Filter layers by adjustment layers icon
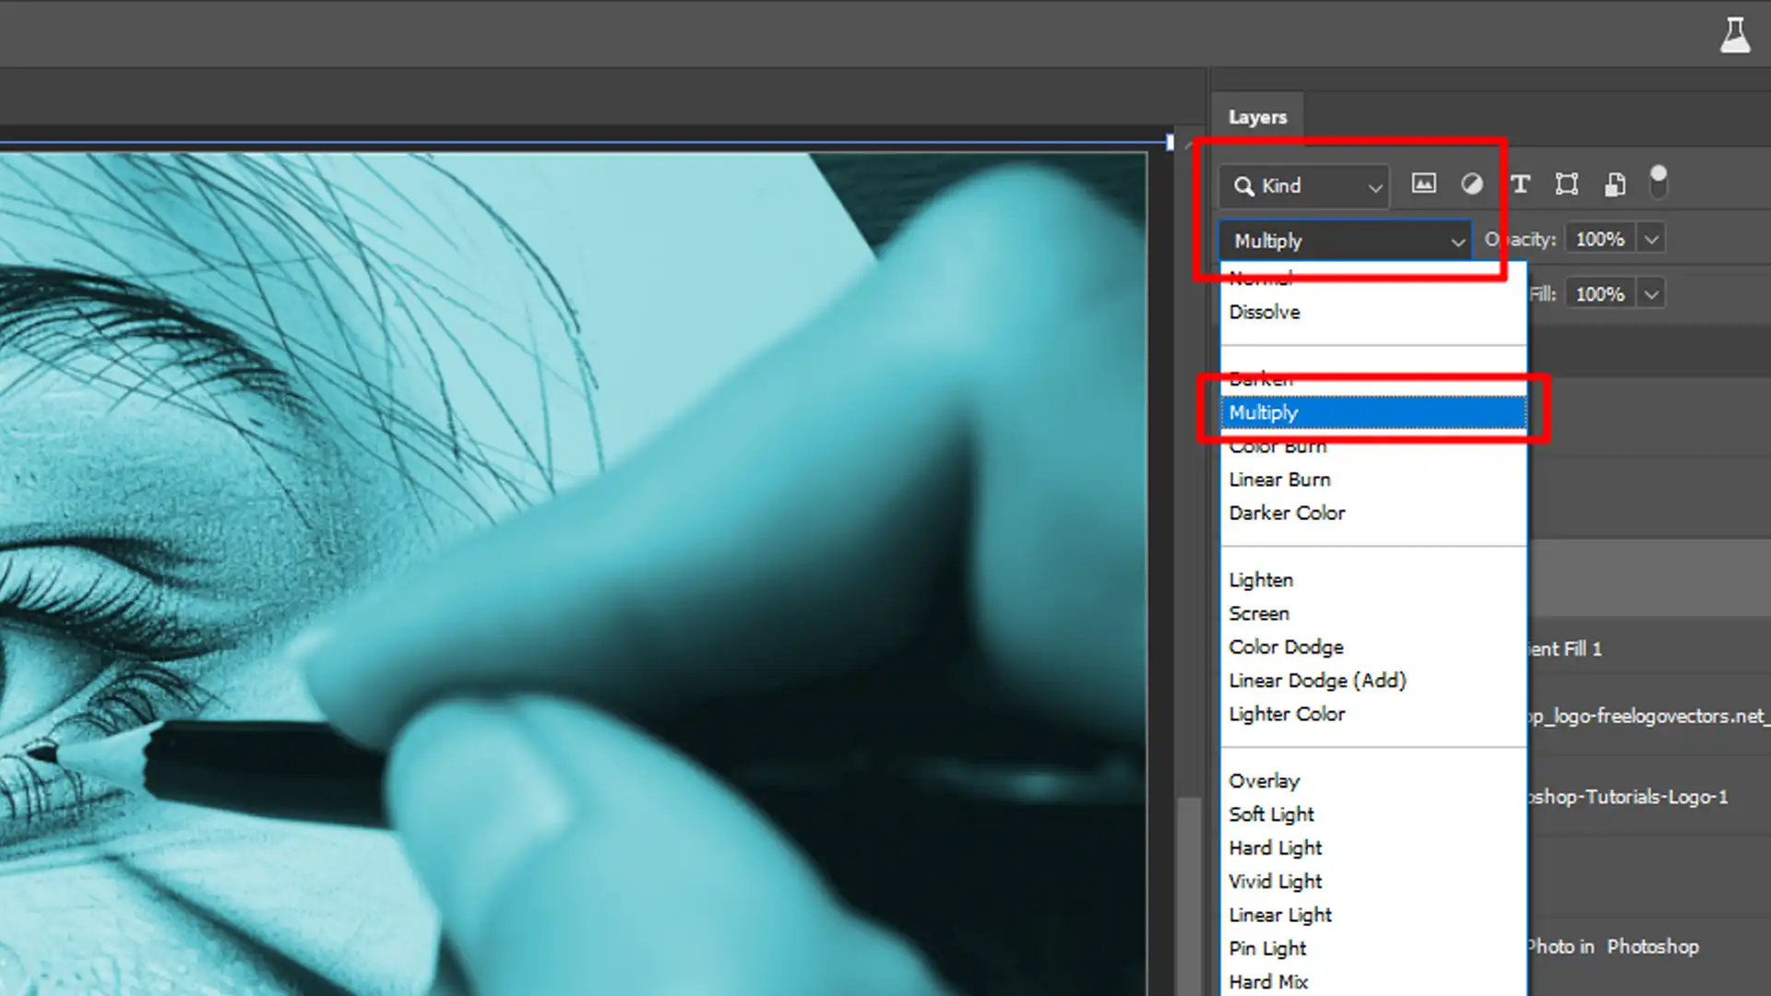Image resolution: width=1771 pixels, height=996 pixels. pos(1471,184)
